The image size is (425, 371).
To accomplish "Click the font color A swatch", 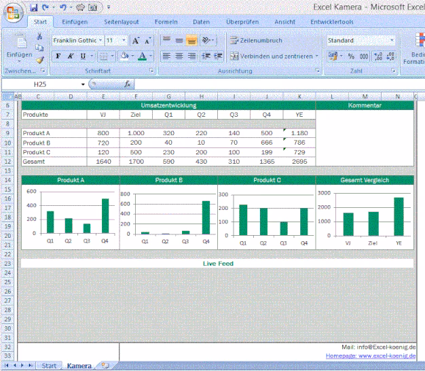I will (143, 56).
